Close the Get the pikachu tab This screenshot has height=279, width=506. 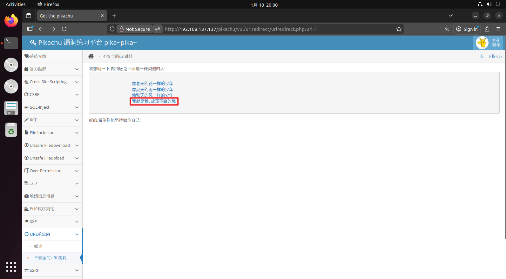(102, 16)
